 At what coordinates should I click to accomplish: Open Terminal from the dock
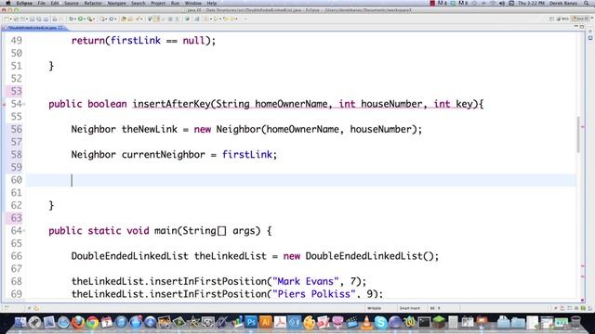click(x=424, y=322)
